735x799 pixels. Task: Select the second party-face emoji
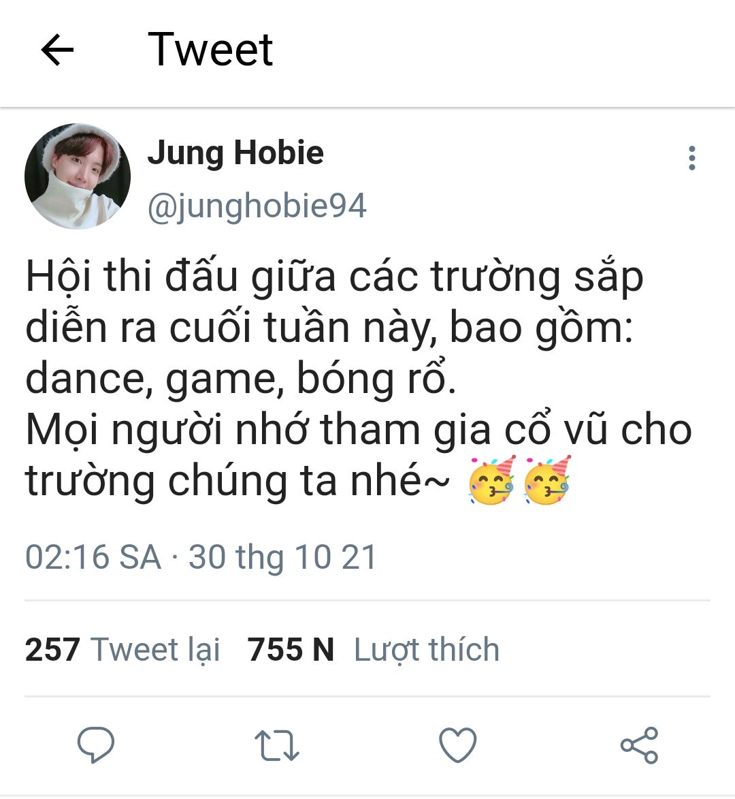tap(547, 480)
